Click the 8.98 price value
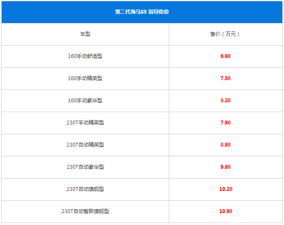The height and width of the screenshot is (225, 284). click(226, 145)
